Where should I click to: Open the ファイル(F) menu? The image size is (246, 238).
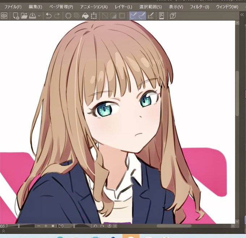point(13,7)
